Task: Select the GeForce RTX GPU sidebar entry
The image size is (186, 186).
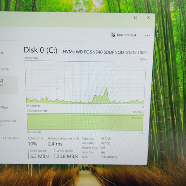Action: (x=9, y=123)
